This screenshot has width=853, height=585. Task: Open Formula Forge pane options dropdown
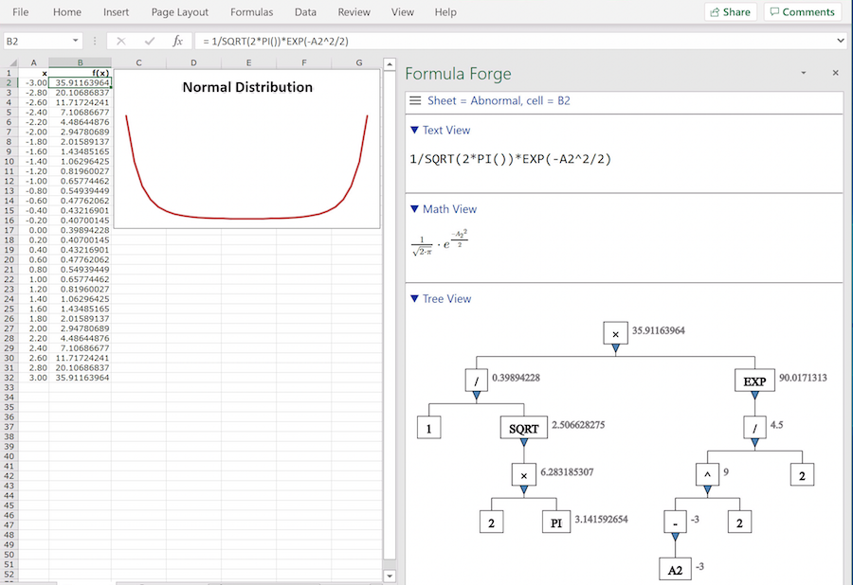pyautogui.click(x=804, y=73)
